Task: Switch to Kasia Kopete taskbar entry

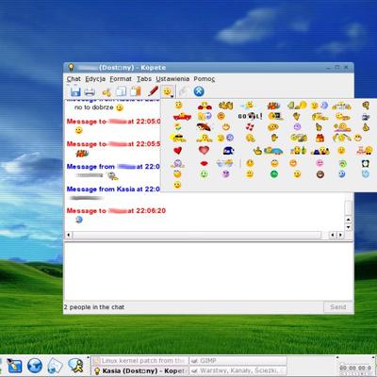Action: [139, 370]
